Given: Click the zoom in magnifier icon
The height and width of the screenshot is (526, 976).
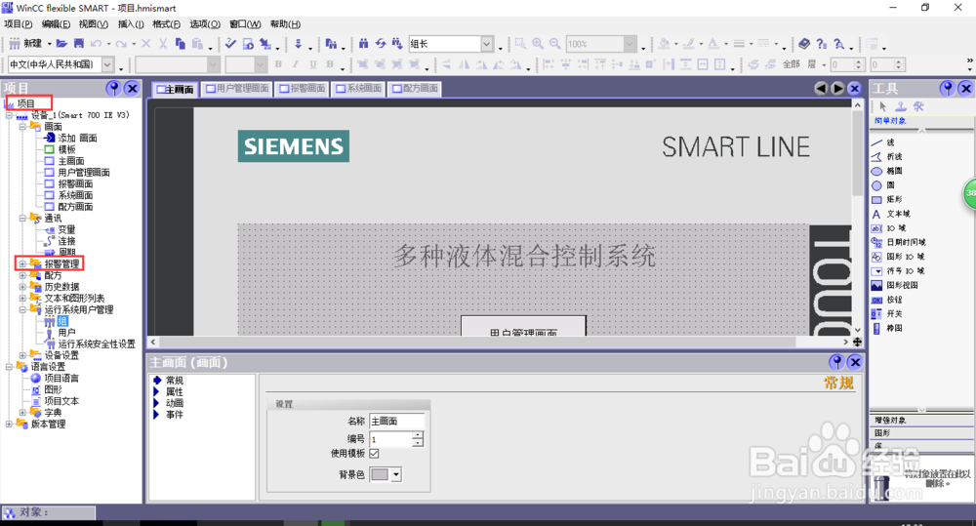Looking at the screenshot, I should coord(538,44).
